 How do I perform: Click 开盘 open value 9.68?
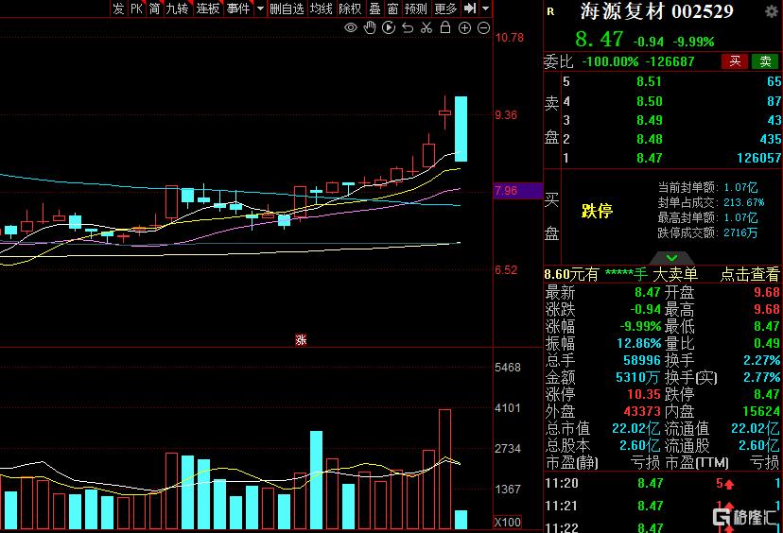(767, 292)
